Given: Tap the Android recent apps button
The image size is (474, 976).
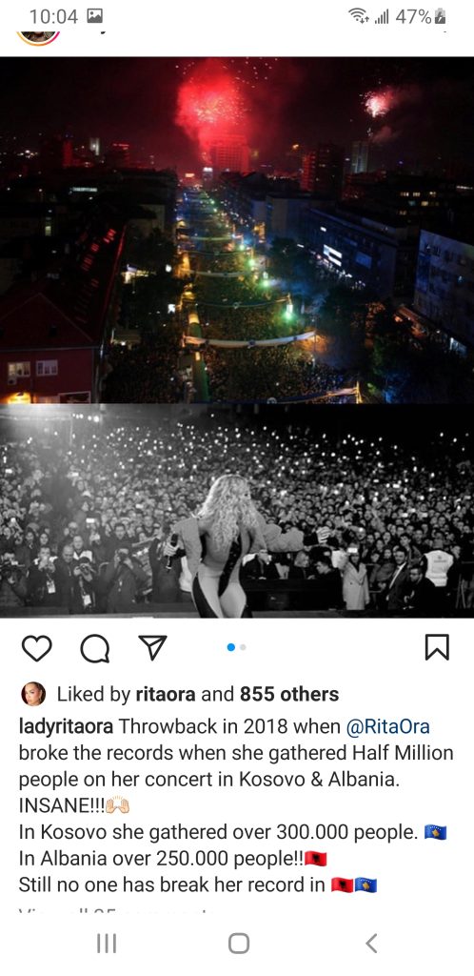Looking at the screenshot, I should (x=107, y=944).
